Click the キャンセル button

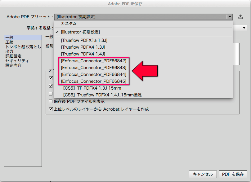pos(203,174)
